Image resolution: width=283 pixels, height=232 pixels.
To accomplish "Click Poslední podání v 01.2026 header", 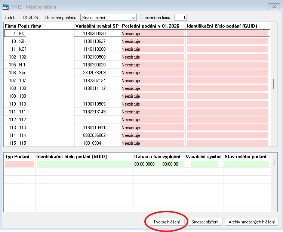I will point(151,26).
